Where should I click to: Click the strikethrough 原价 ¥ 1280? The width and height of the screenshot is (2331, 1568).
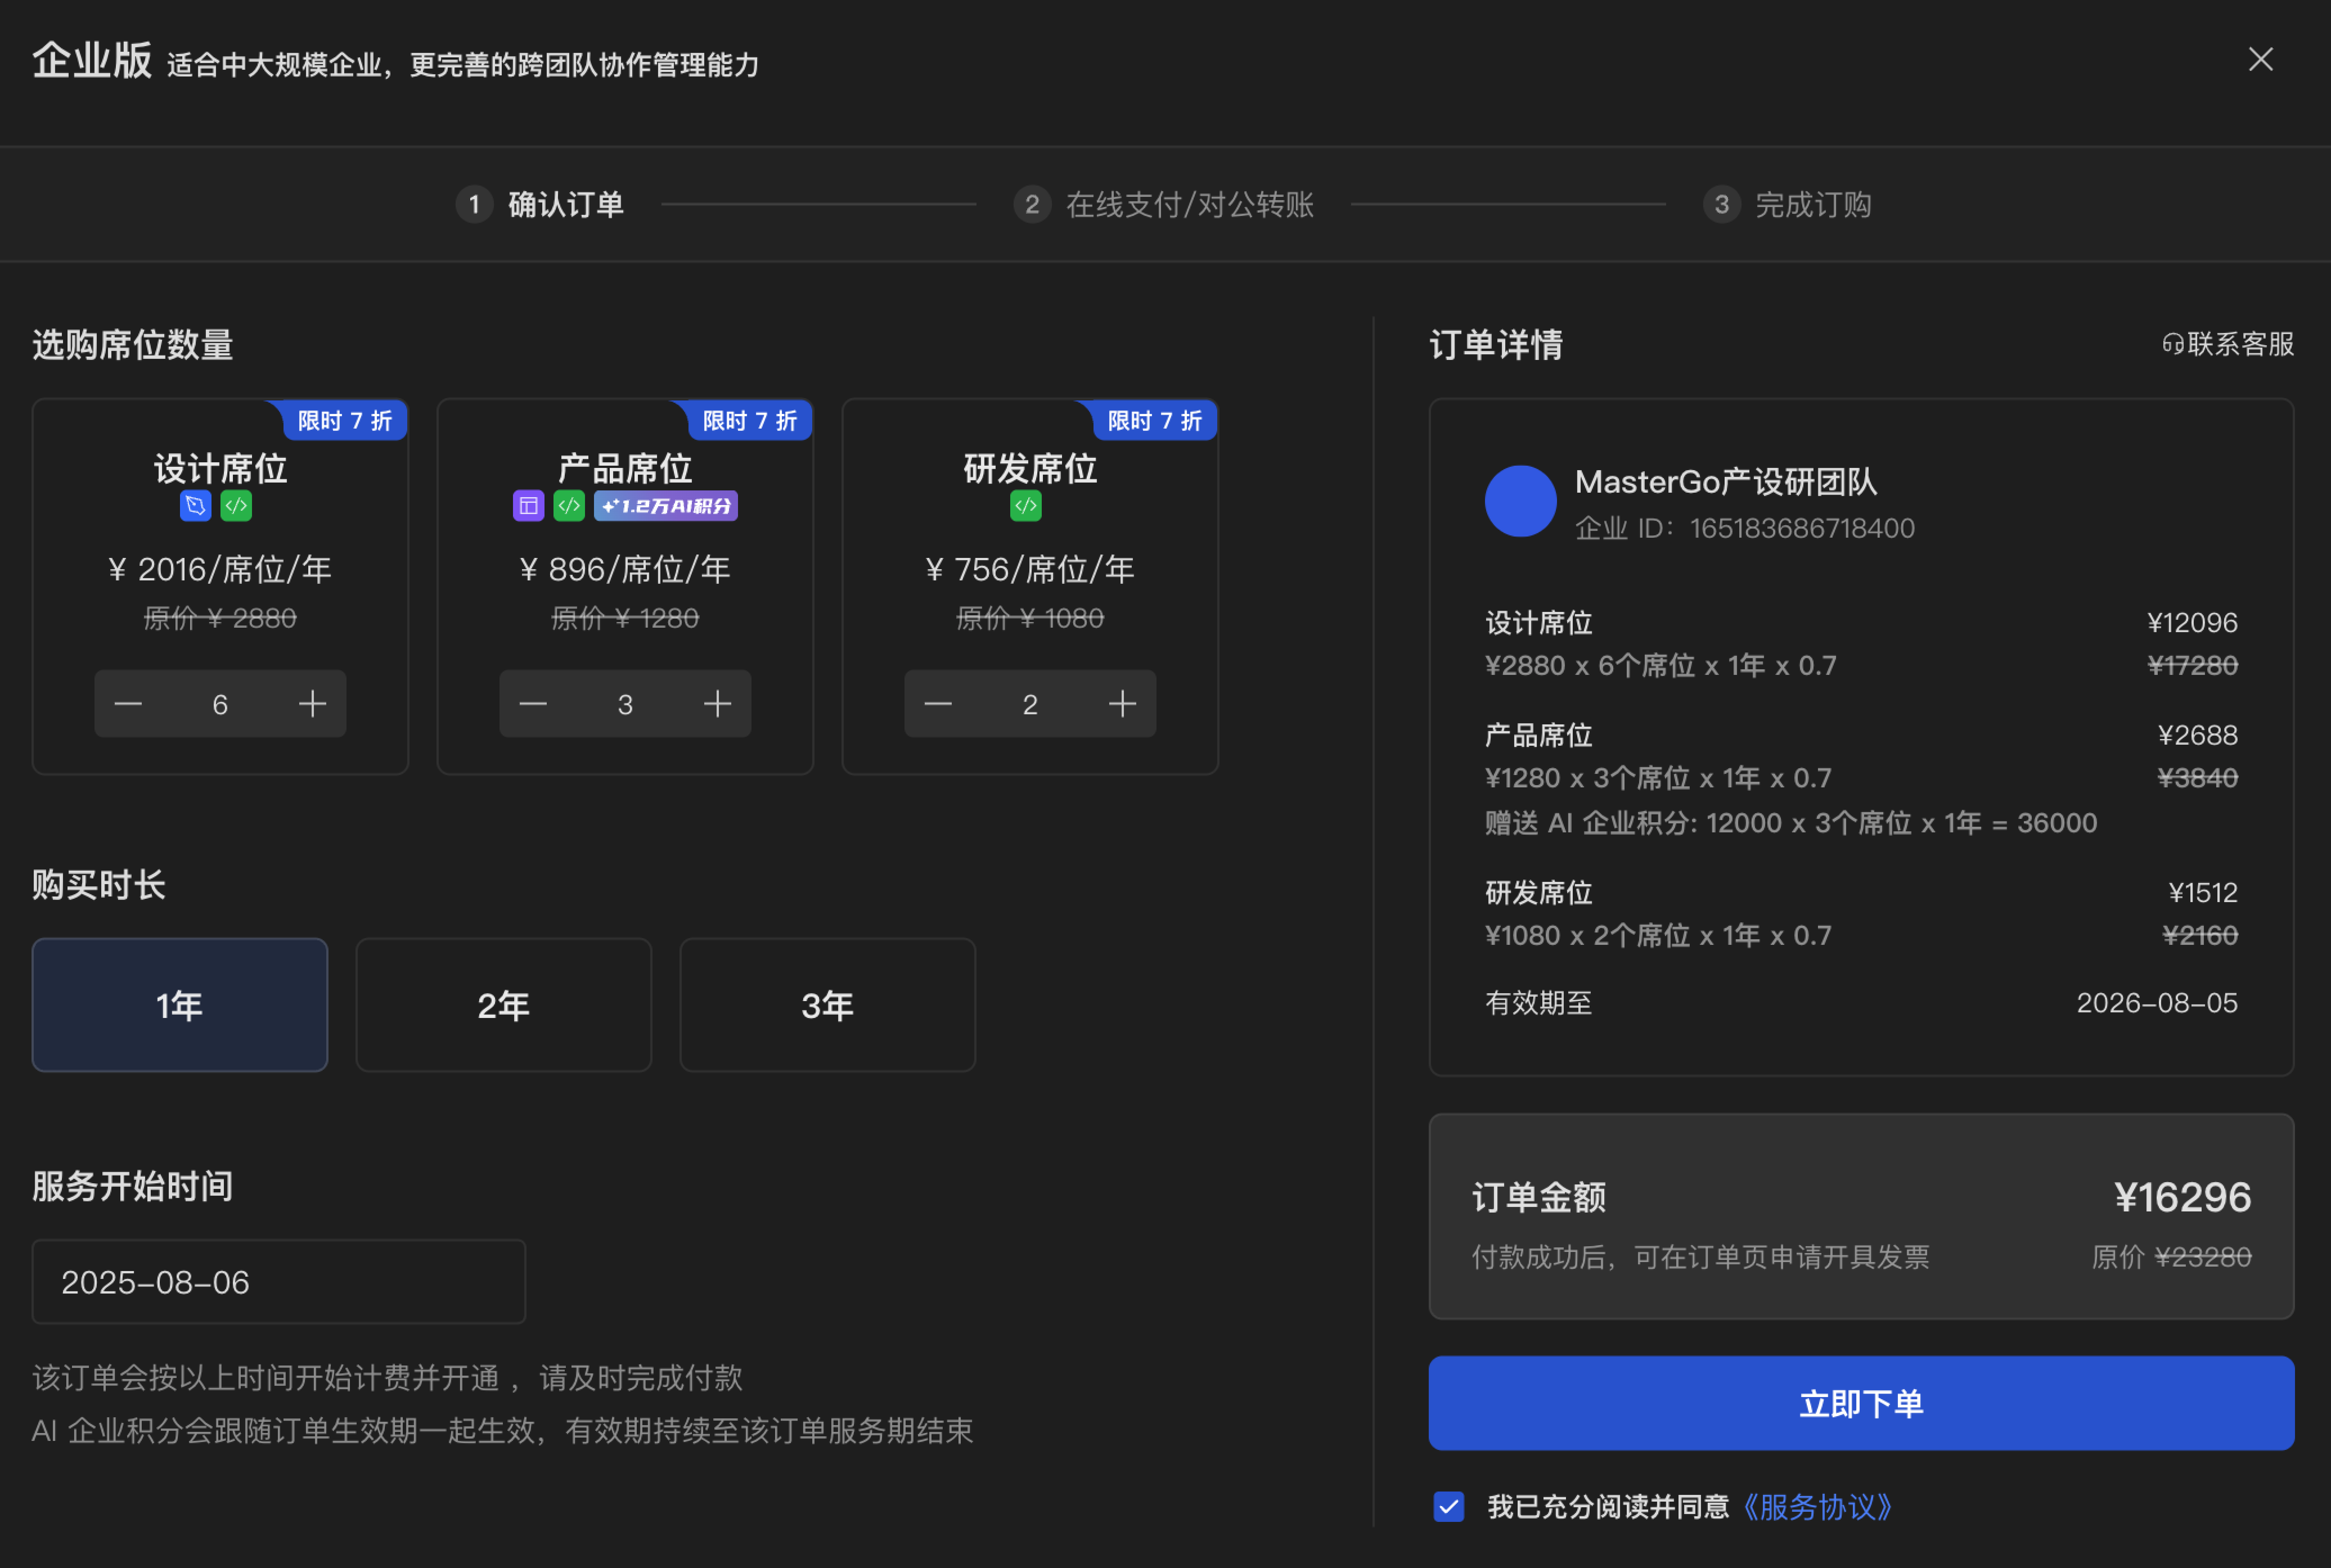pos(625,618)
